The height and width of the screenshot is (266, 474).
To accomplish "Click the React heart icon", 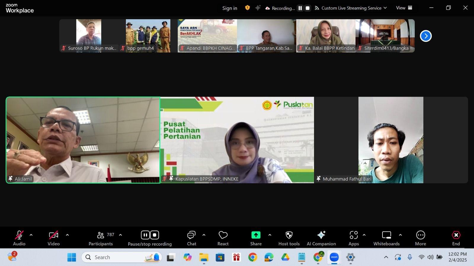I will [223, 238].
